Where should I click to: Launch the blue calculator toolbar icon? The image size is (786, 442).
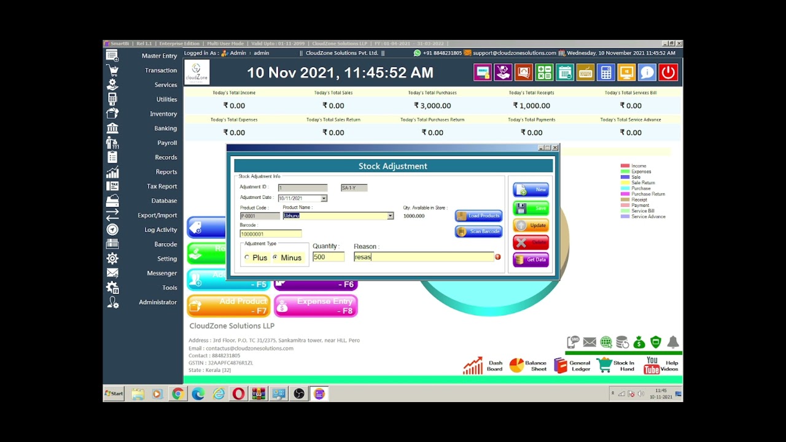pos(606,72)
